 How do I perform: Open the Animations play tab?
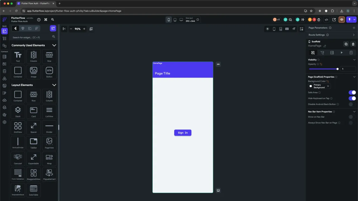pyautogui.click(x=341, y=52)
